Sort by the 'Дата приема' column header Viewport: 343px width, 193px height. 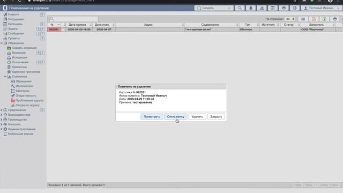pos(79,25)
